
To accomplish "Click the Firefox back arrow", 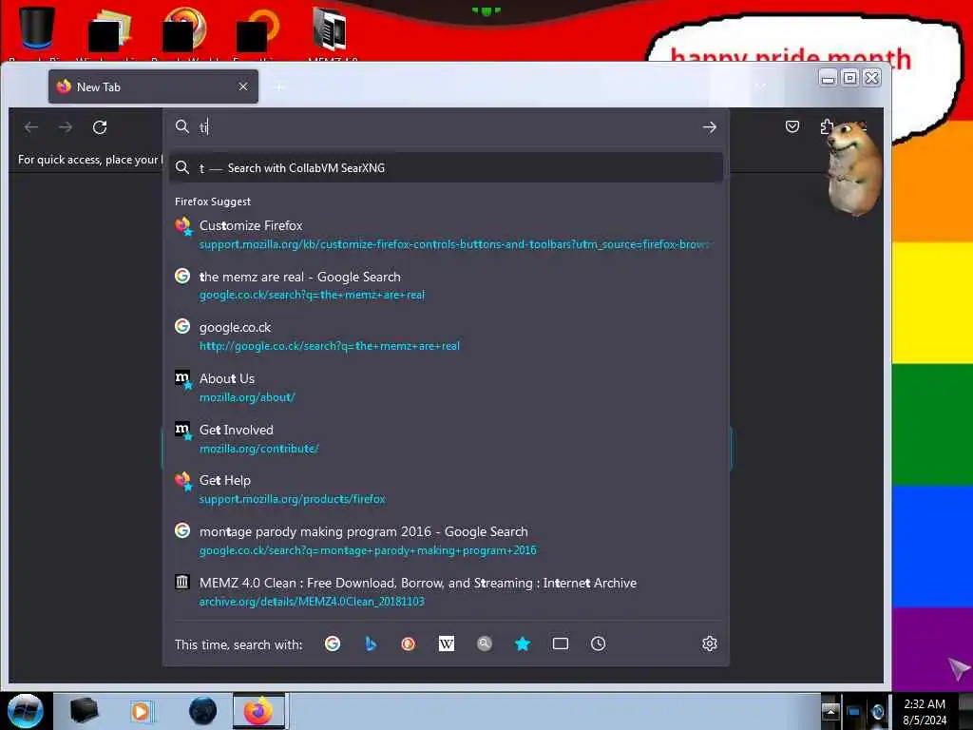I will click(31, 127).
